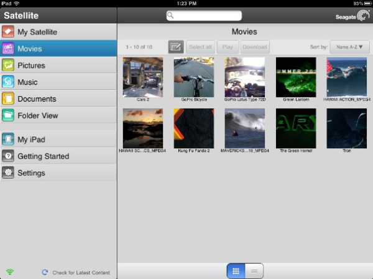Open The Green Hornet thumbnail
This screenshot has height=279, width=373.
pos(296,128)
